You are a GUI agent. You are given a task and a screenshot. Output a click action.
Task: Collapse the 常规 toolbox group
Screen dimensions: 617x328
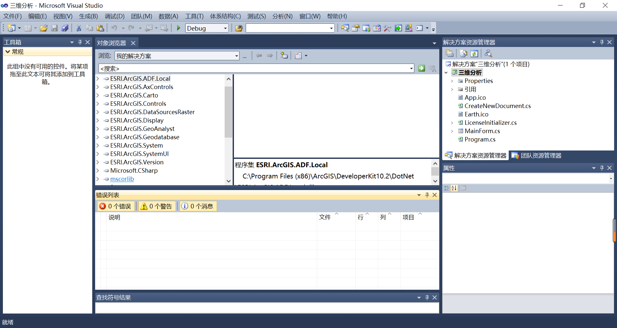[x=8, y=51]
